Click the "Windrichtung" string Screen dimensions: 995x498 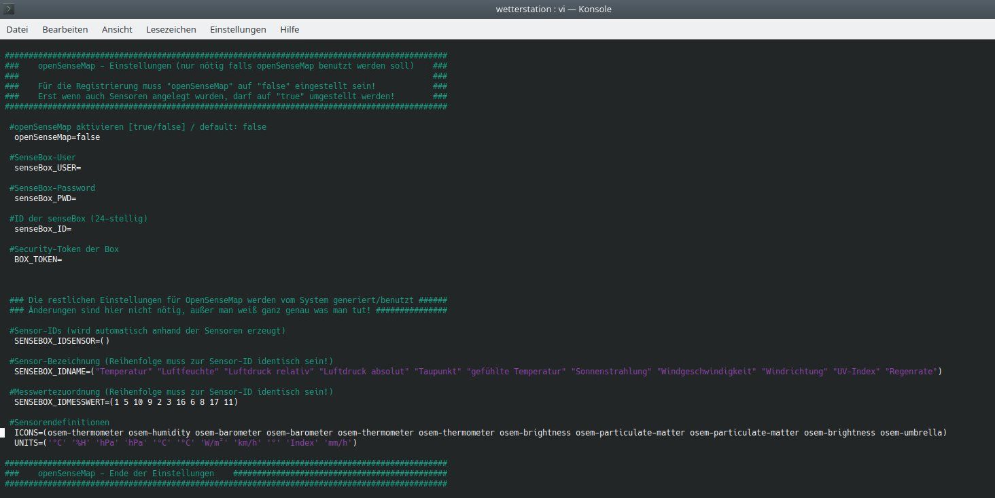coord(795,372)
